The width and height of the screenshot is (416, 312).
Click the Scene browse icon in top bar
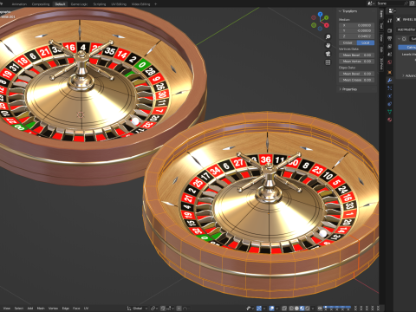point(370,3)
